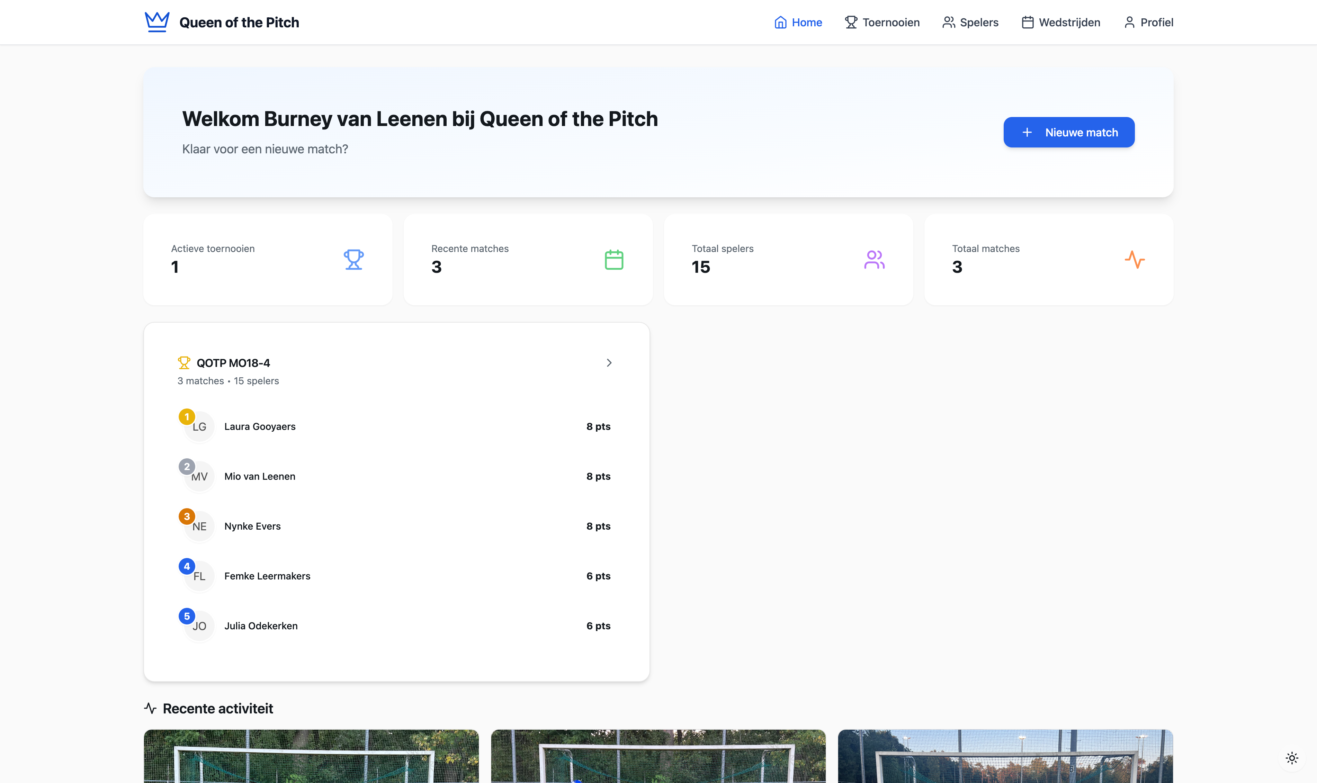
Task: Toggle the light/dark theme sun button
Action: coord(1292,758)
